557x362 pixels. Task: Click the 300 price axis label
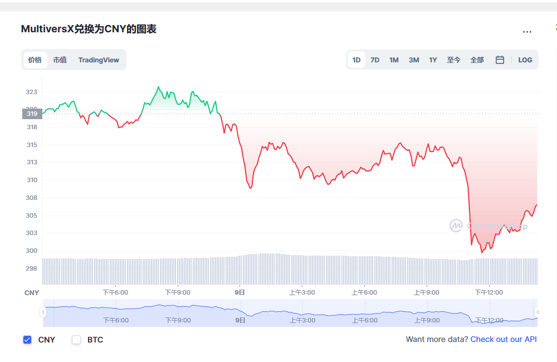click(31, 251)
